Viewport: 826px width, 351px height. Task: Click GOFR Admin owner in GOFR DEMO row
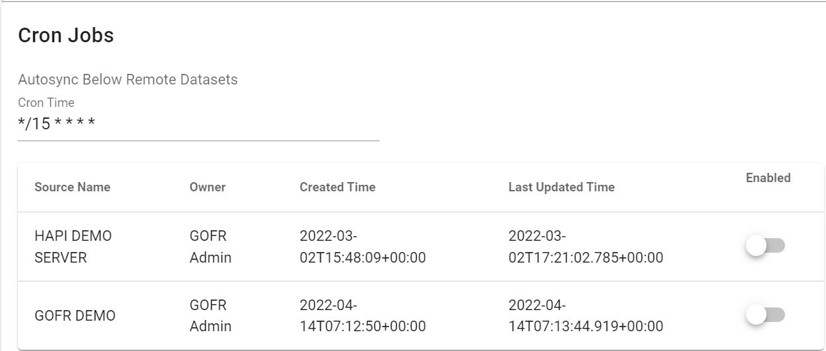point(210,316)
